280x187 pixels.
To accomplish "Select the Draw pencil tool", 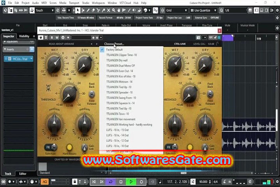I will pos(88,11).
